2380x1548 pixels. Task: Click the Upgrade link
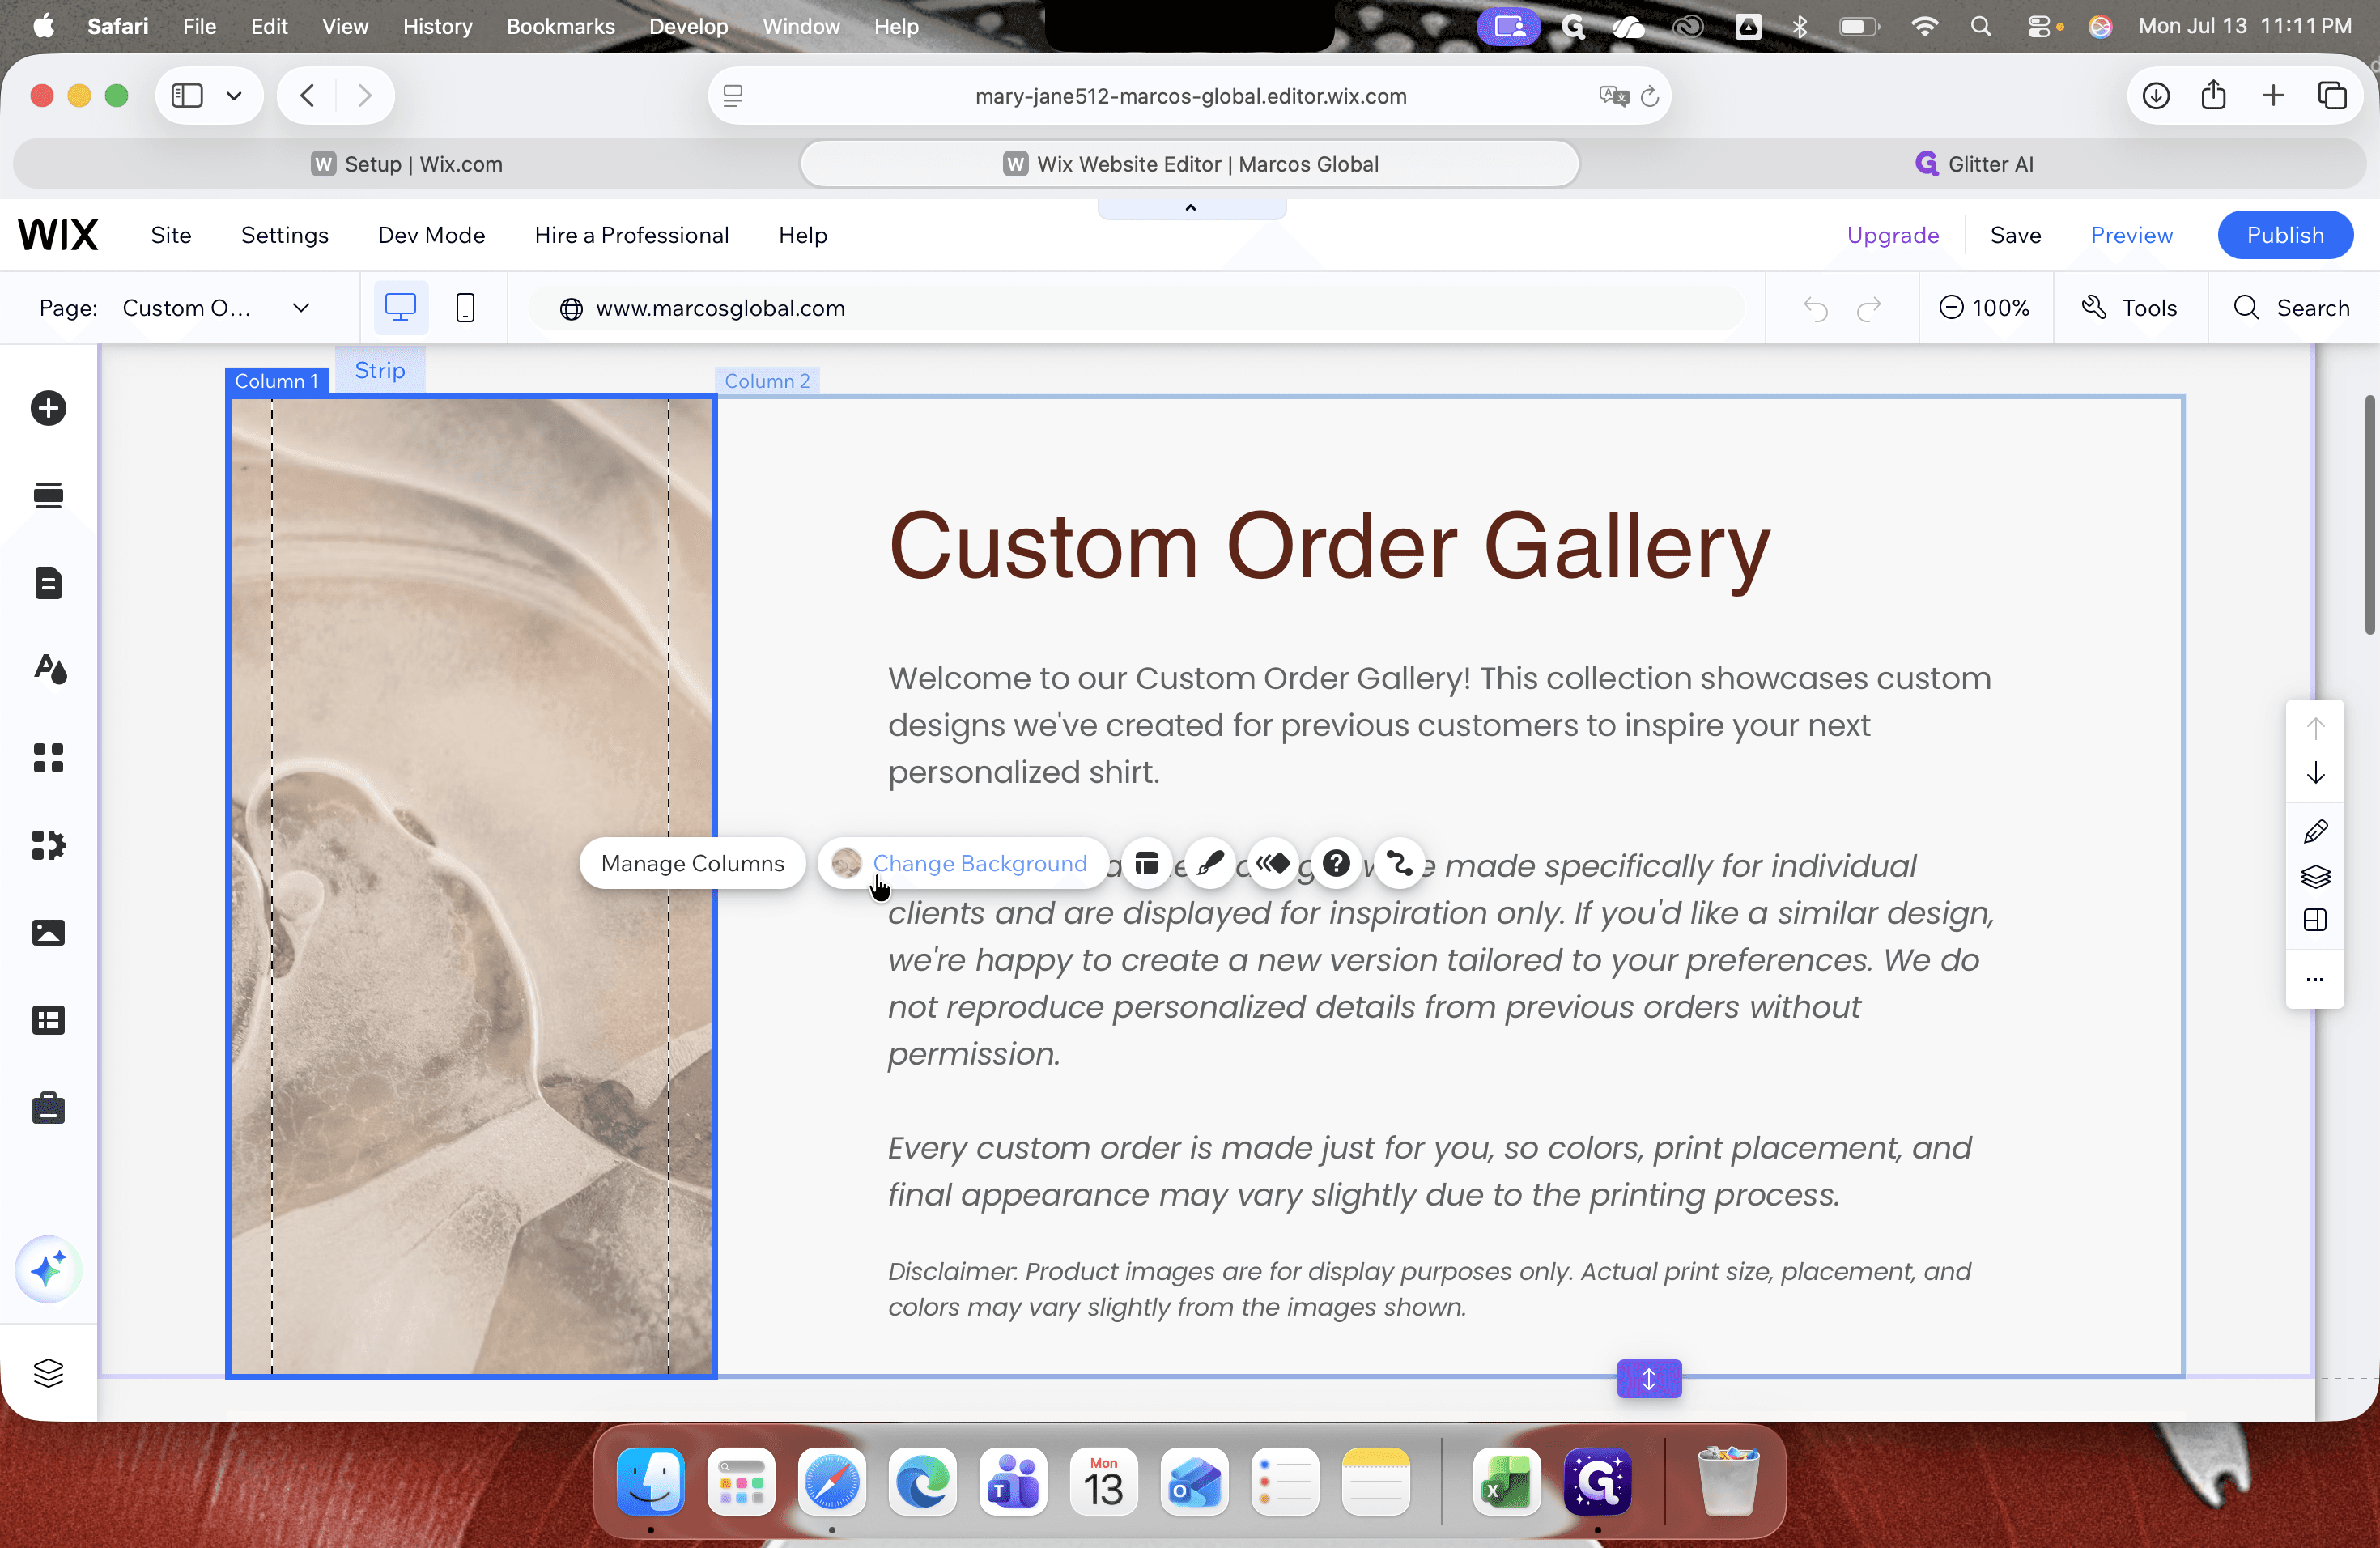click(x=1892, y=235)
